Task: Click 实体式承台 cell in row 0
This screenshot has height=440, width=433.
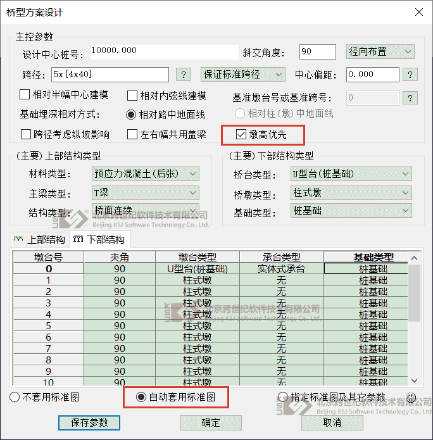Action: coord(282,268)
